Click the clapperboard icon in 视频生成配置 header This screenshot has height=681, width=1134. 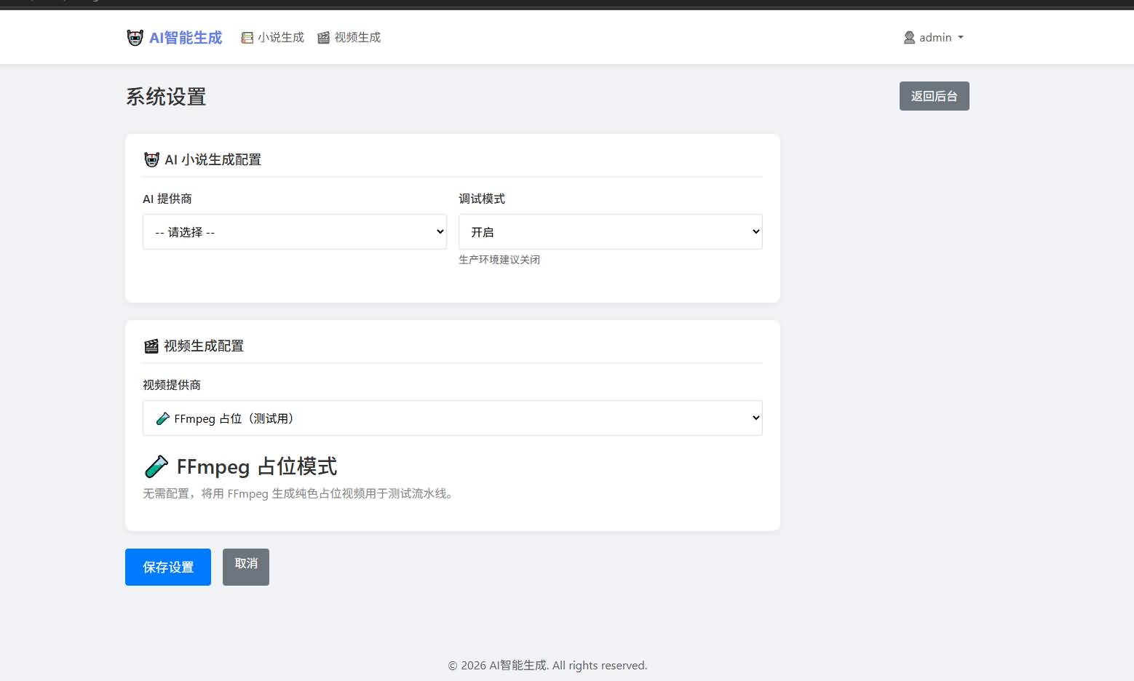click(151, 346)
